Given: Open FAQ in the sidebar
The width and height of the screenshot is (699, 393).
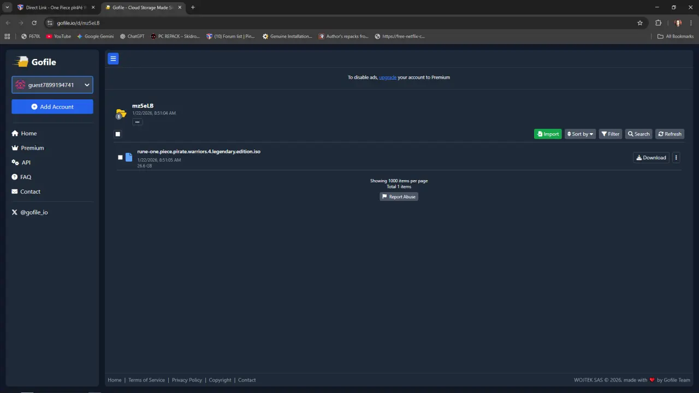Looking at the screenshot, I should (21, 177).
